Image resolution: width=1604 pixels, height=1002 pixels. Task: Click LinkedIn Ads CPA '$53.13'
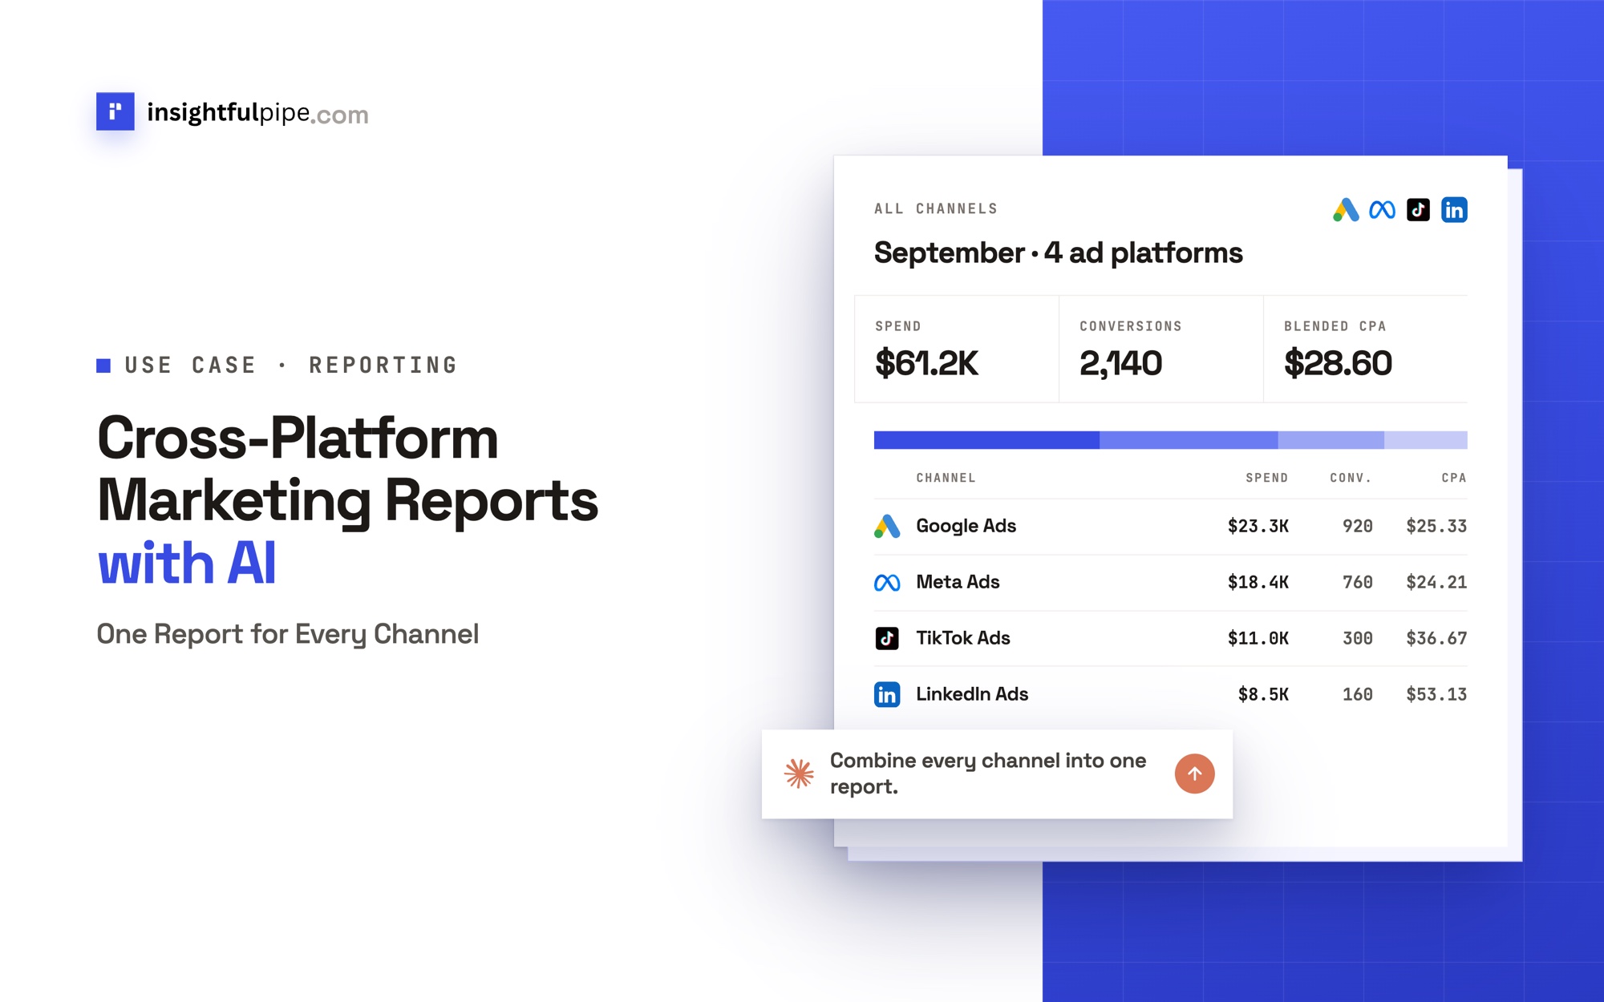click(1436, 694)
